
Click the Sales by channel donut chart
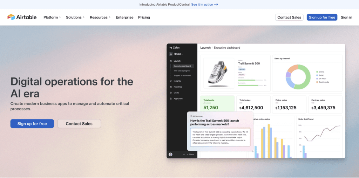(x=298, y=77)
